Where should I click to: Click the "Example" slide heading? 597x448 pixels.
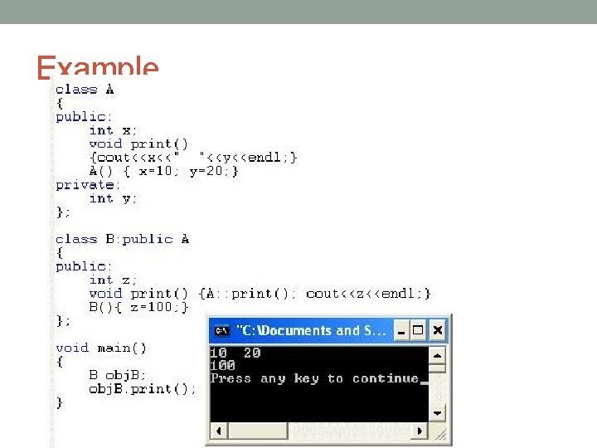coord(98,66)
